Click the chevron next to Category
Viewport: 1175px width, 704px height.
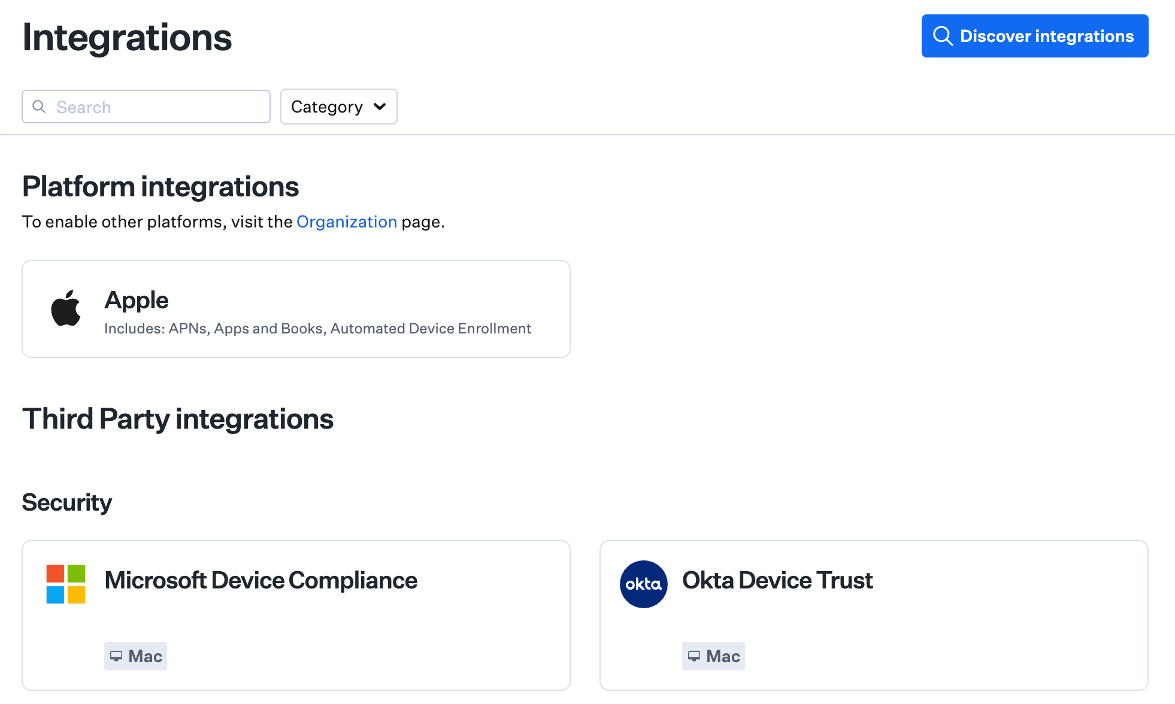tap(380, 107)
